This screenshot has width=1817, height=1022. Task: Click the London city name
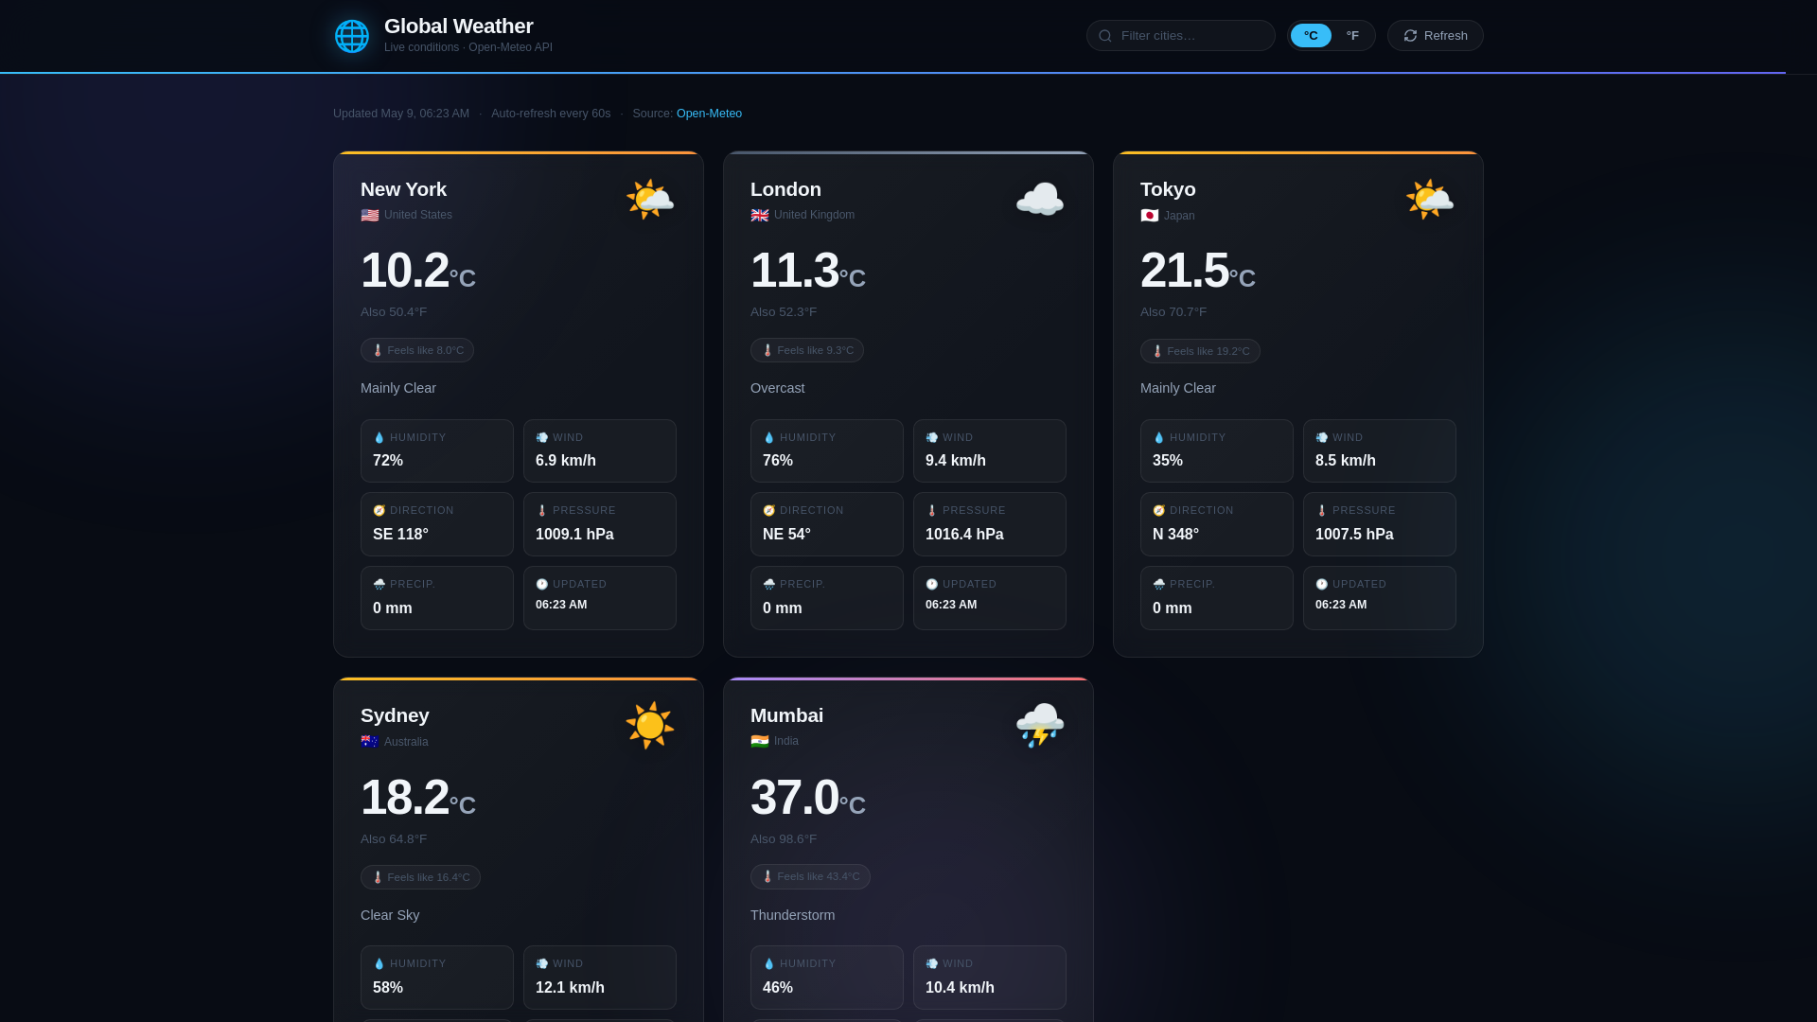786,189
